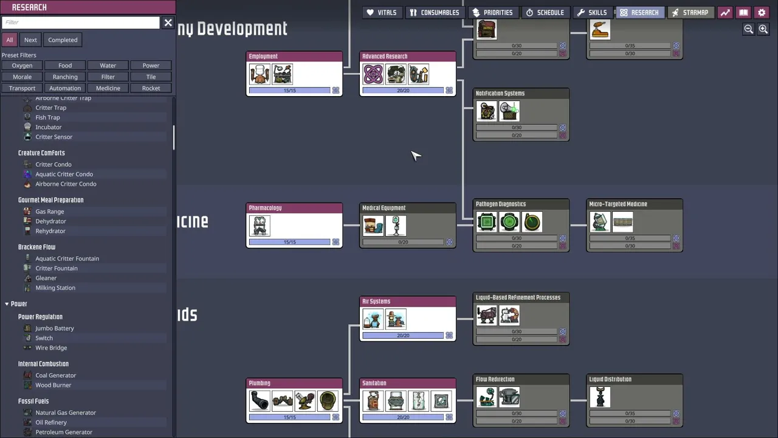778x438 pixels.
Task: Toggle the Ranching preset filter
Action: (x=65, y=77)
